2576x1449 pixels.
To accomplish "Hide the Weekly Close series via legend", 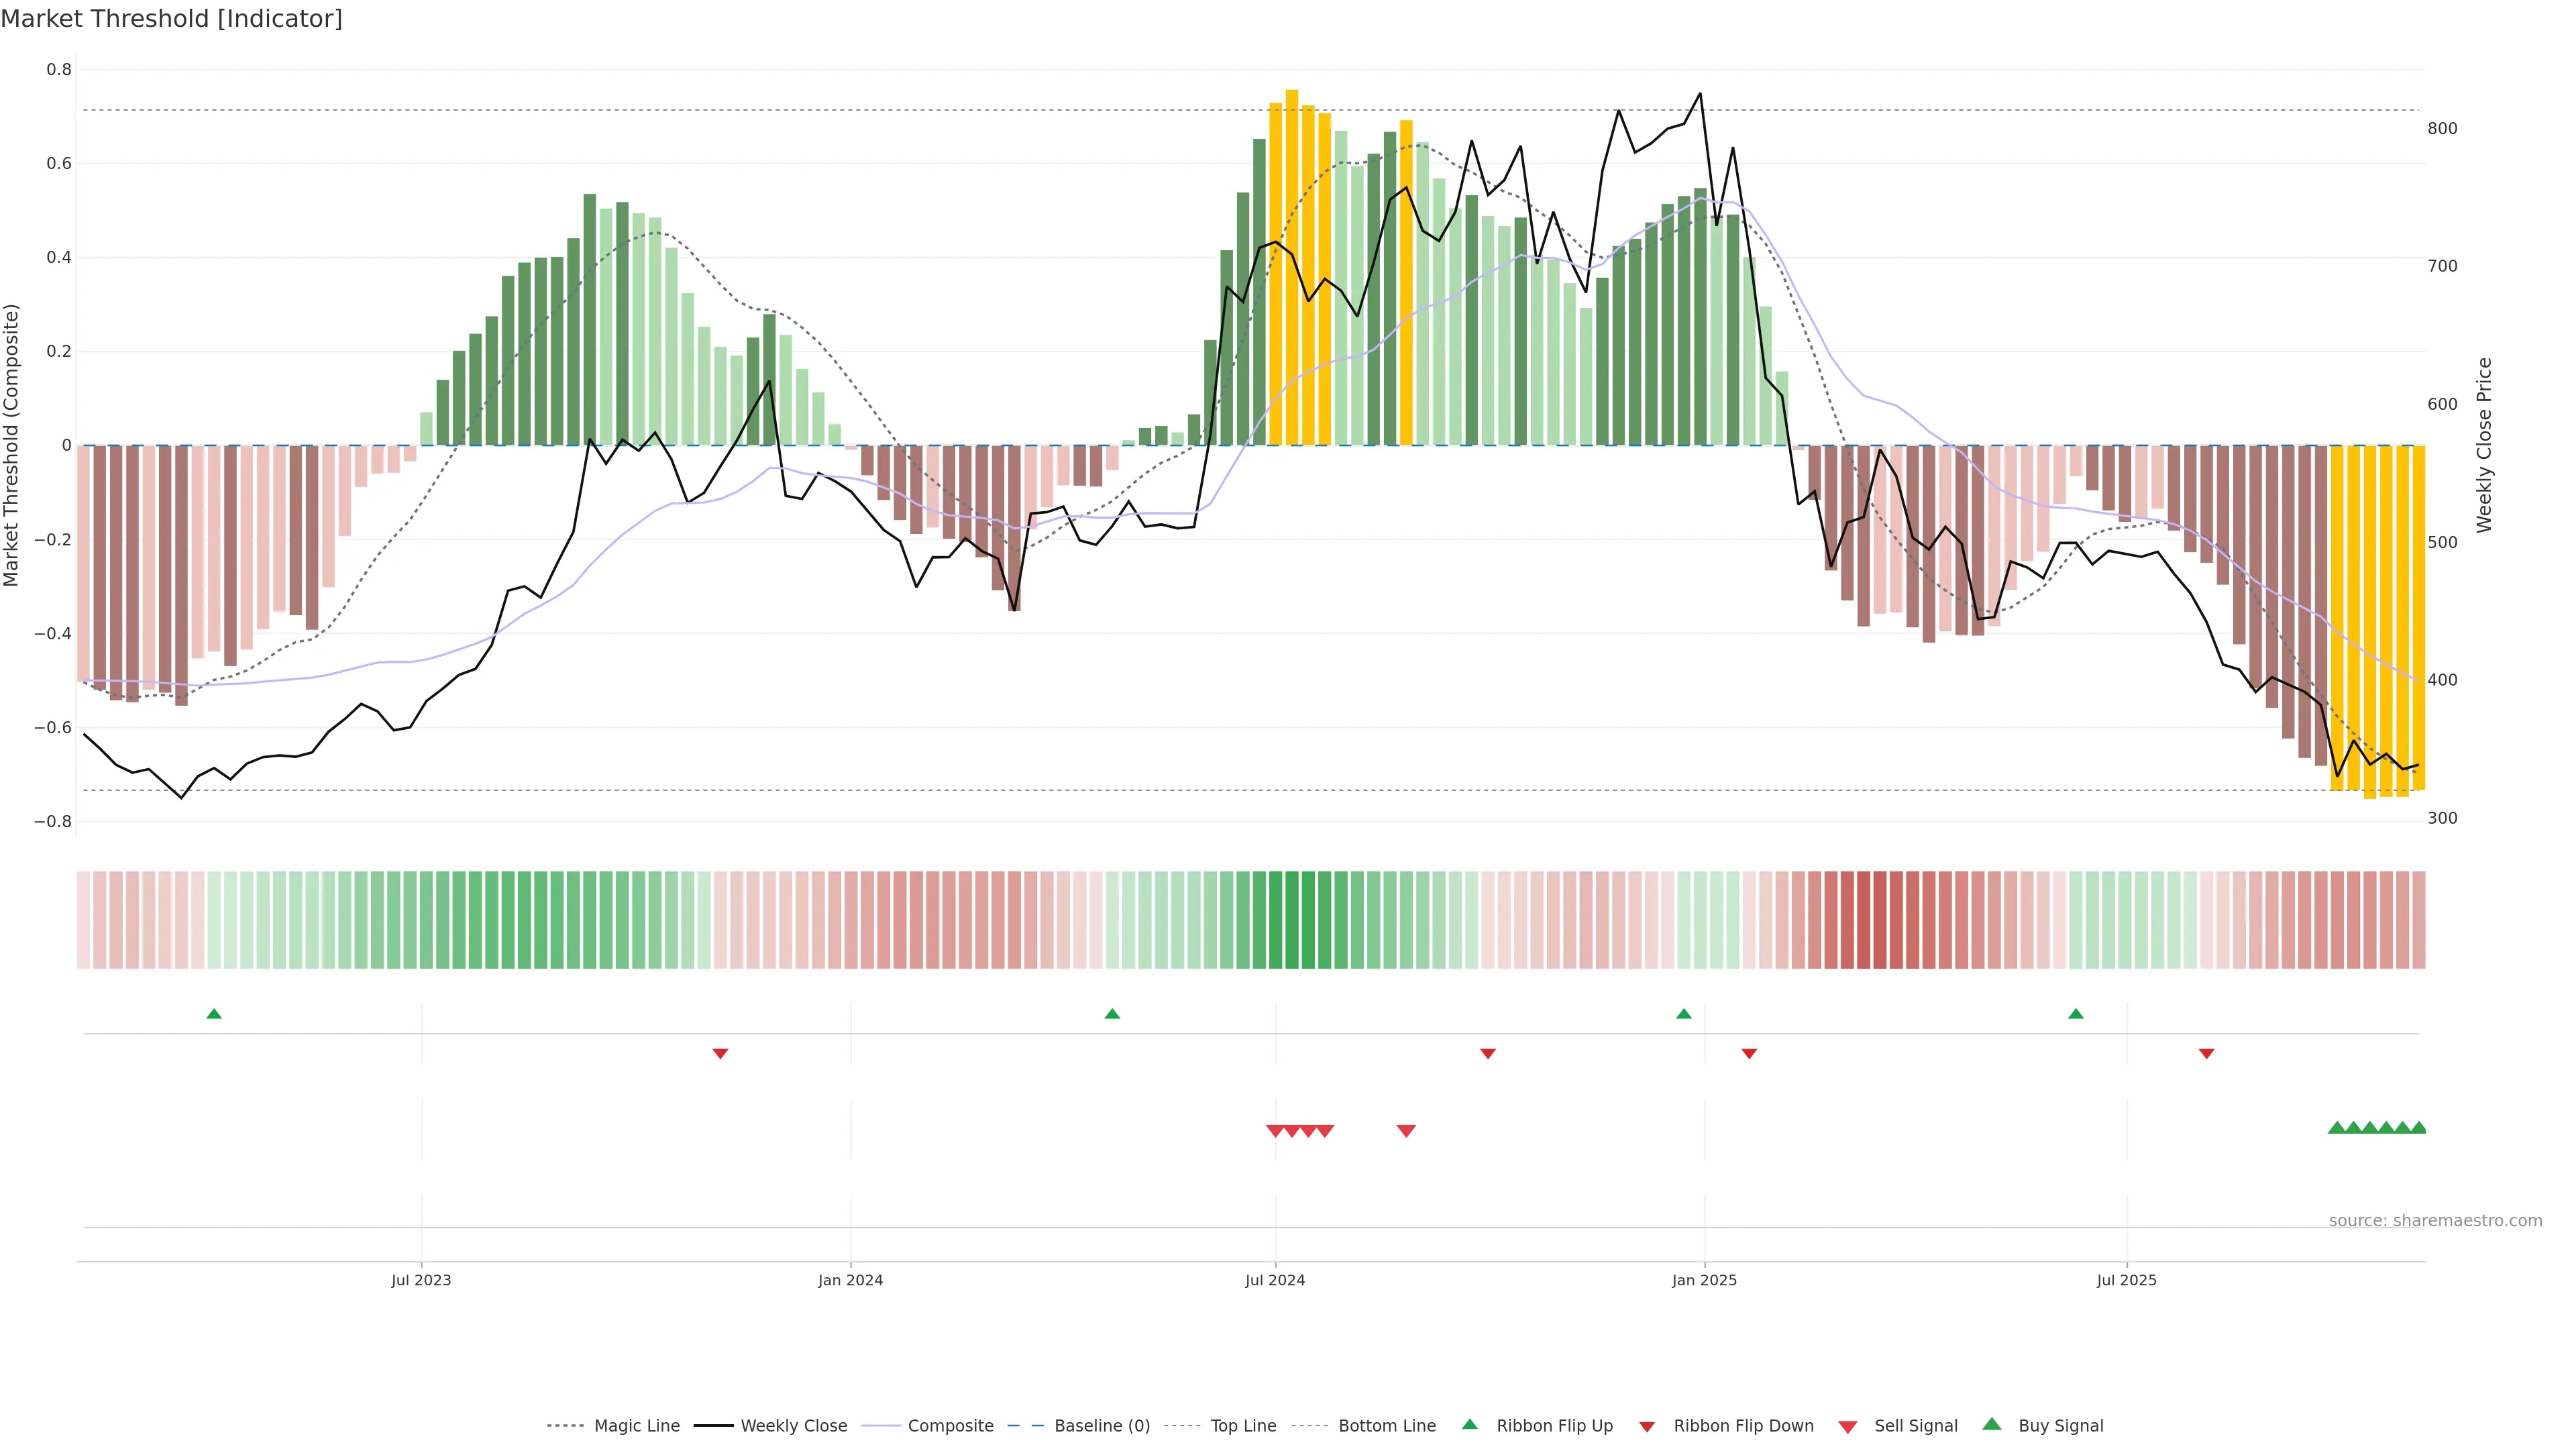I will pyautogui.click(x=793, y=1426).
